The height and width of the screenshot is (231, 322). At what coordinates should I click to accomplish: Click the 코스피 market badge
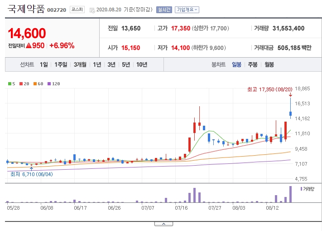coord(77,10)
